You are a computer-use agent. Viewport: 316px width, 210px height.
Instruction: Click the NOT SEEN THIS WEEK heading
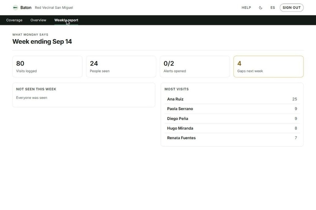click(x=36, y=89)
